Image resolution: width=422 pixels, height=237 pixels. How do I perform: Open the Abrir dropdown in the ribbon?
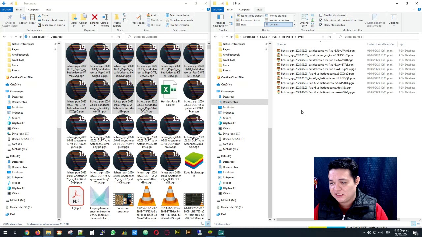coord(153,15)
